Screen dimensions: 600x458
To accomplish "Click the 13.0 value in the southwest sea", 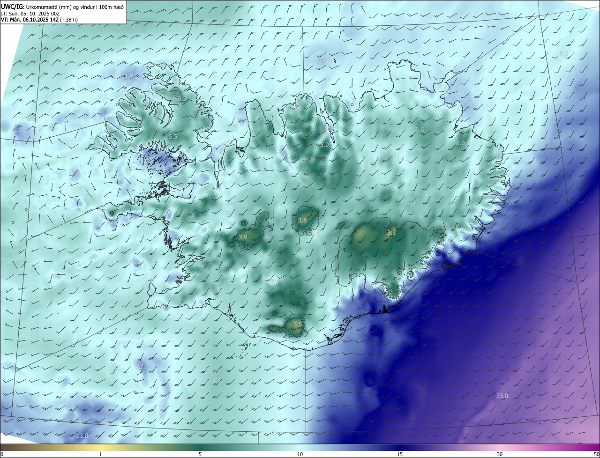I will (x=82, y=436).
